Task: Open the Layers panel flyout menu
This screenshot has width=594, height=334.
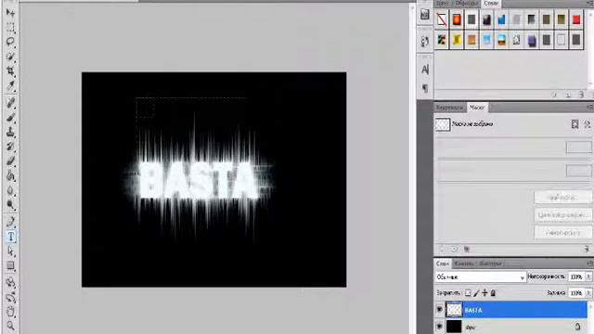Action: point(590,263)
